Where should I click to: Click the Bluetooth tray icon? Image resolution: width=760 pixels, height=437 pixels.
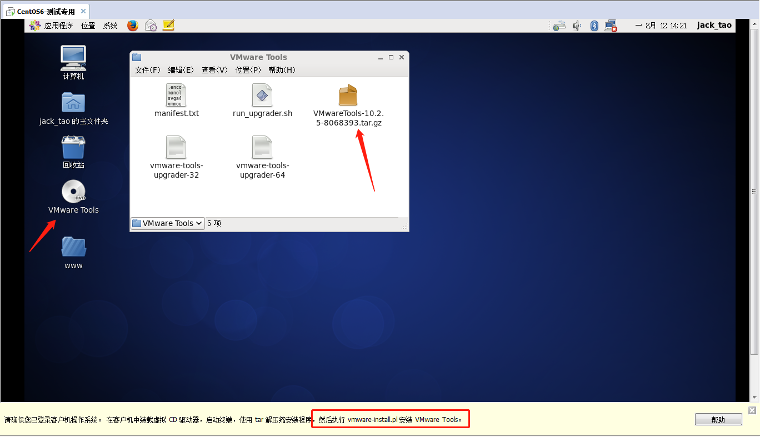(594, 26)
